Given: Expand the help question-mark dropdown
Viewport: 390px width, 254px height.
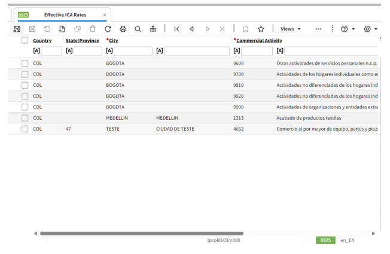Looking at the screenshot, I should [348, 29].
